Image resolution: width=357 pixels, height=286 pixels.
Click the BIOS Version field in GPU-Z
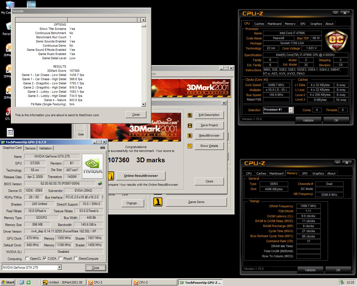(x=60, y=183)
